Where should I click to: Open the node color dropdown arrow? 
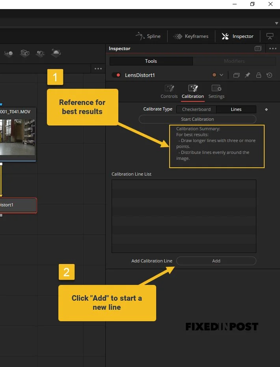point(221,75)
